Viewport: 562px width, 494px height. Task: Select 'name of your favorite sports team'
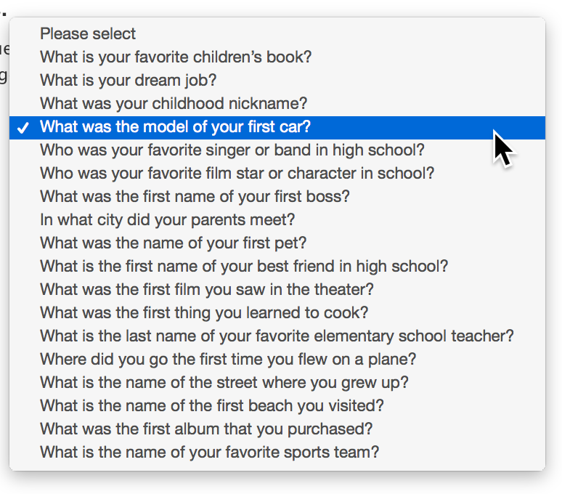(277, 453)
